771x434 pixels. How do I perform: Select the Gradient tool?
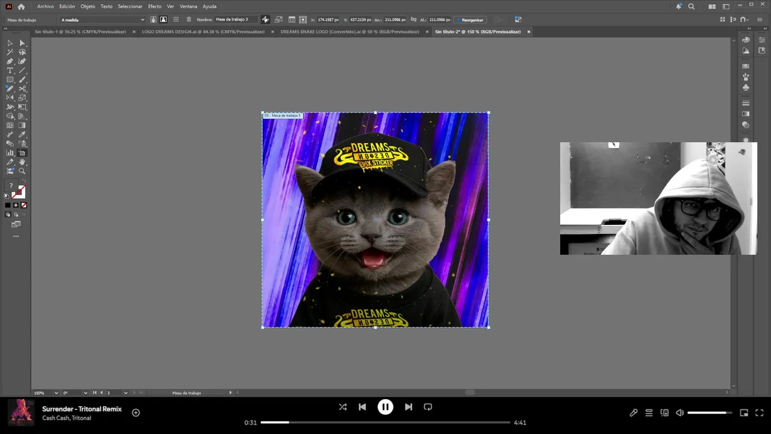pyautogui.click(x=22, y=125)
